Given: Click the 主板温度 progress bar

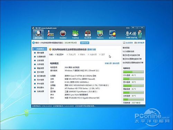Looking at the screenshot, I should [x=133, y=93].
